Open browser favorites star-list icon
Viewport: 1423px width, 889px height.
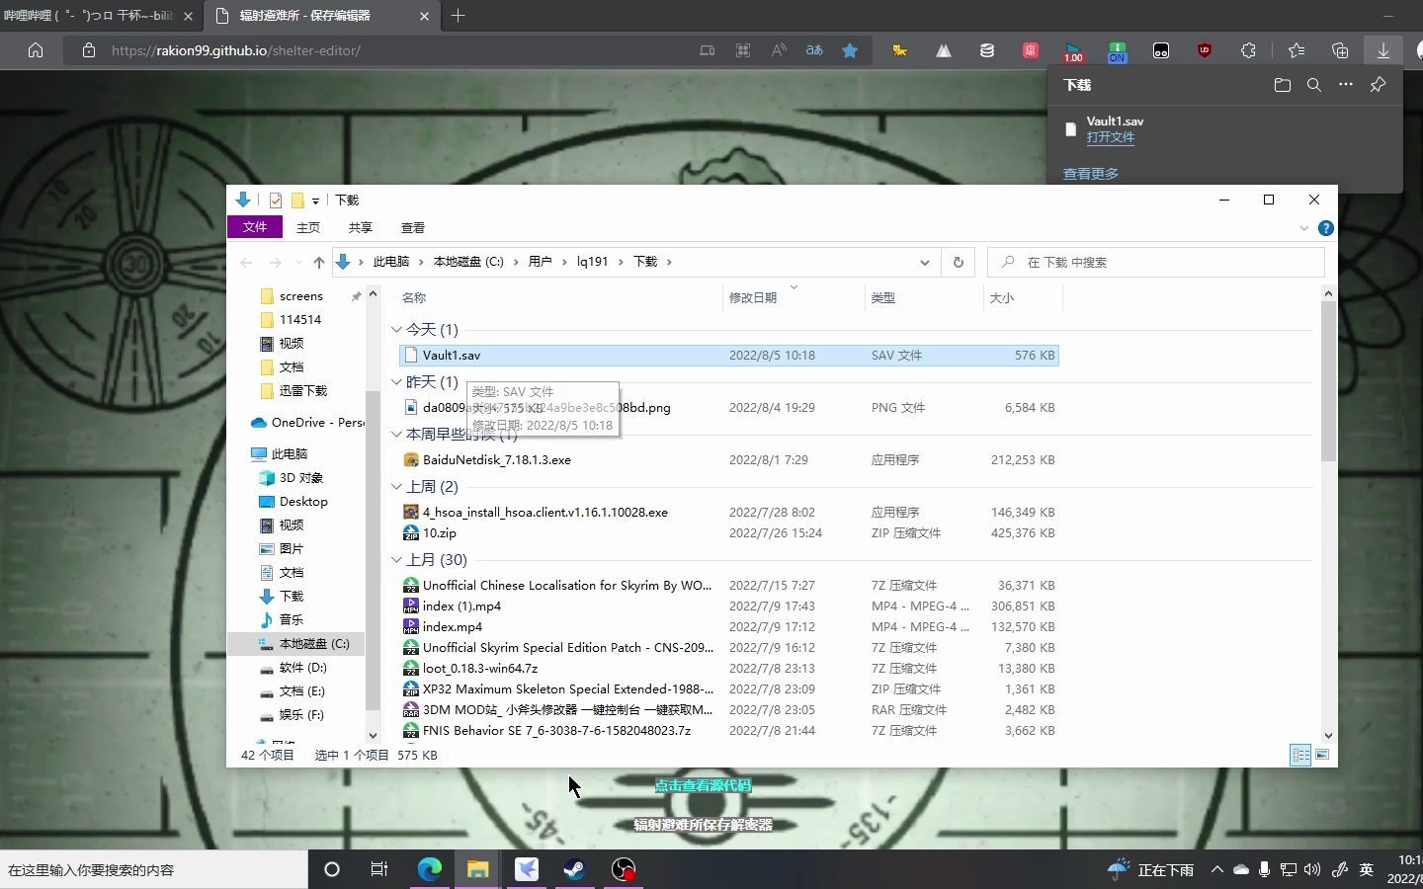coord(1296,50)
